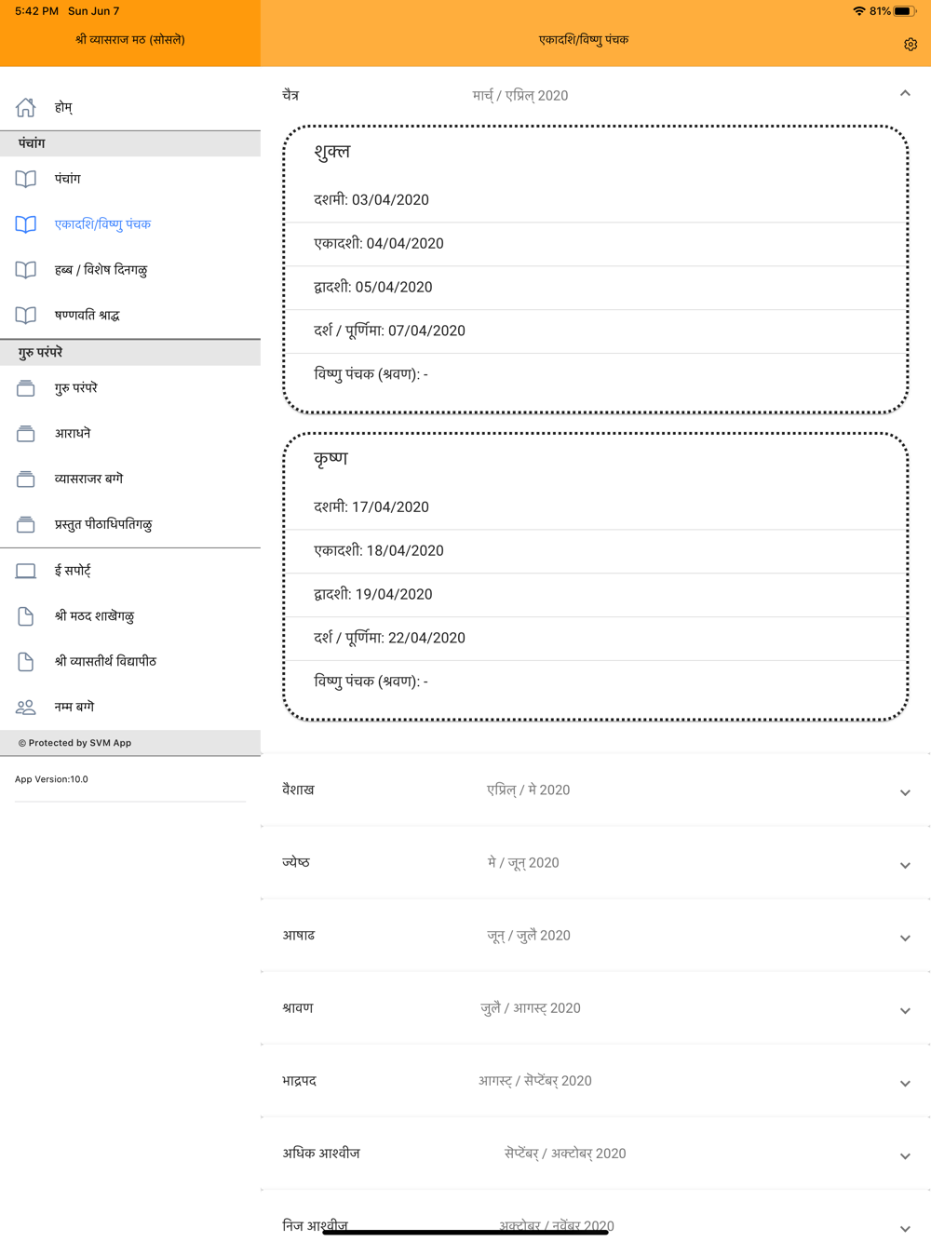Click the book icon beside पंचांग

(26, 179)
